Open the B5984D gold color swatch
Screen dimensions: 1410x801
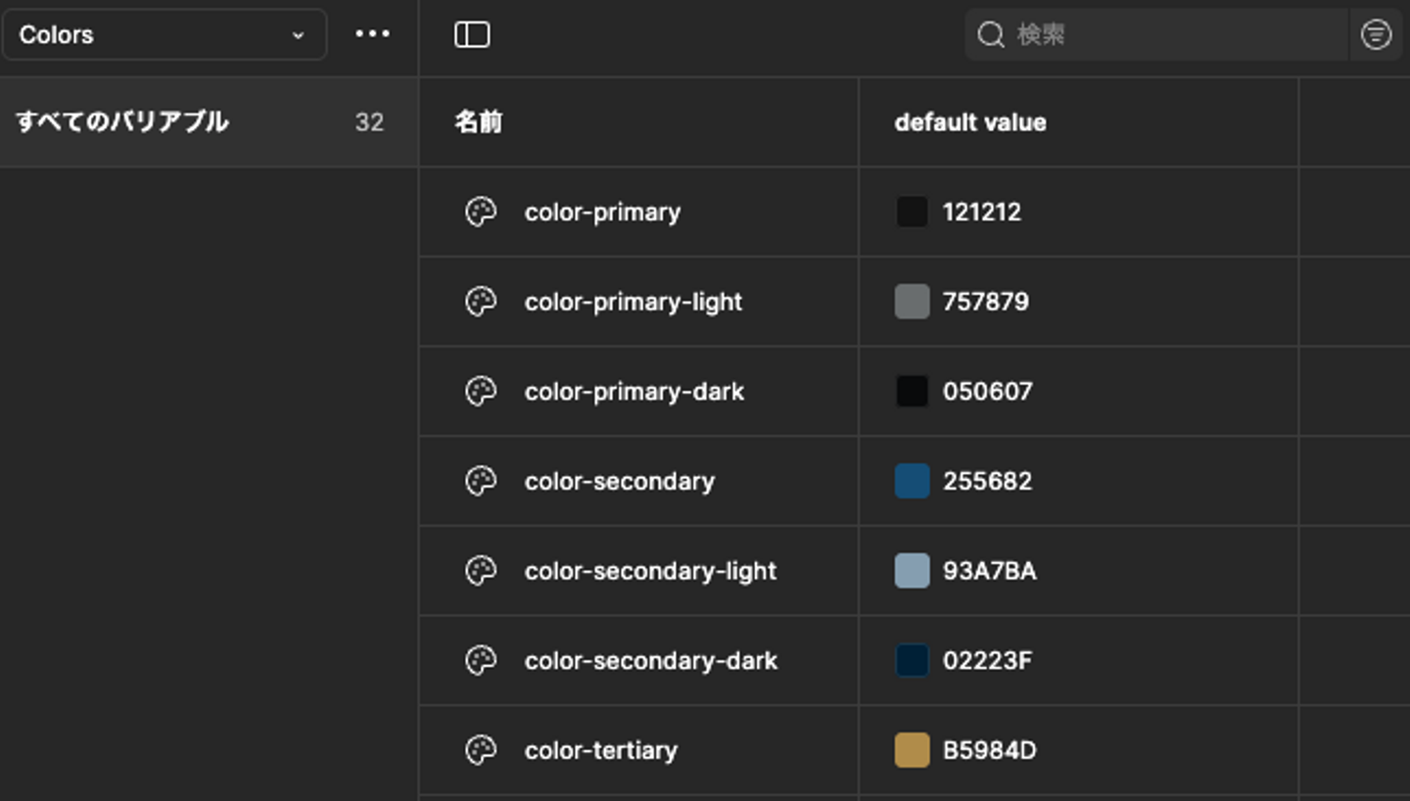click(912, 751)
